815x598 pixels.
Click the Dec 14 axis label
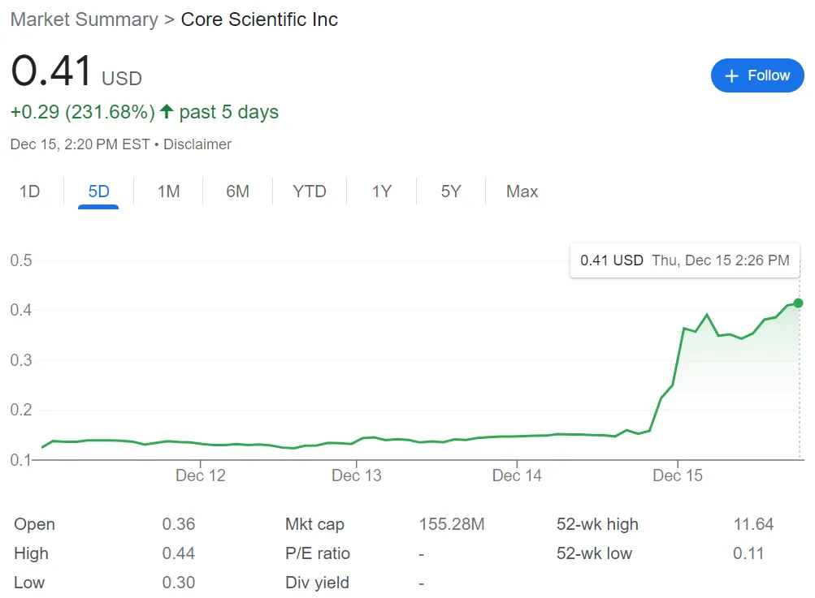(x=517, y=475)
